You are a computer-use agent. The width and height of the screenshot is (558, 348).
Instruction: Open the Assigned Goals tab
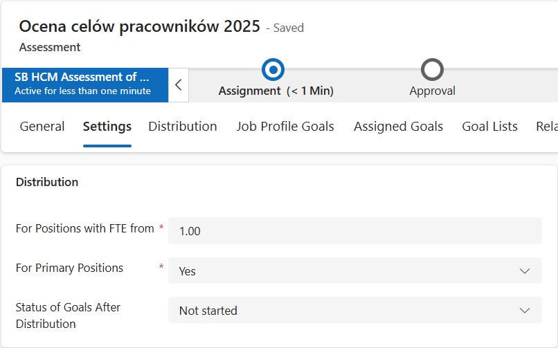point(398,127)
